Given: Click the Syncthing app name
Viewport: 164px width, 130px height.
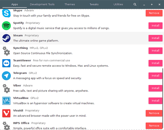Looking at the screenshot, I should click(20, 48).
